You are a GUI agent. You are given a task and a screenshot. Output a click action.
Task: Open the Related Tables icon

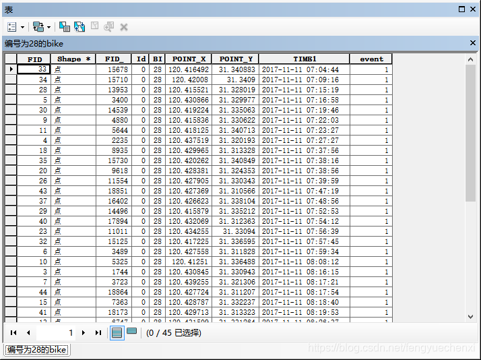coord(38,27)
